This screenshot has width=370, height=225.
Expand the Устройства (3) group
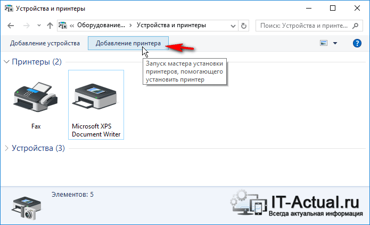pyautogui.click(x=6, y=148)
